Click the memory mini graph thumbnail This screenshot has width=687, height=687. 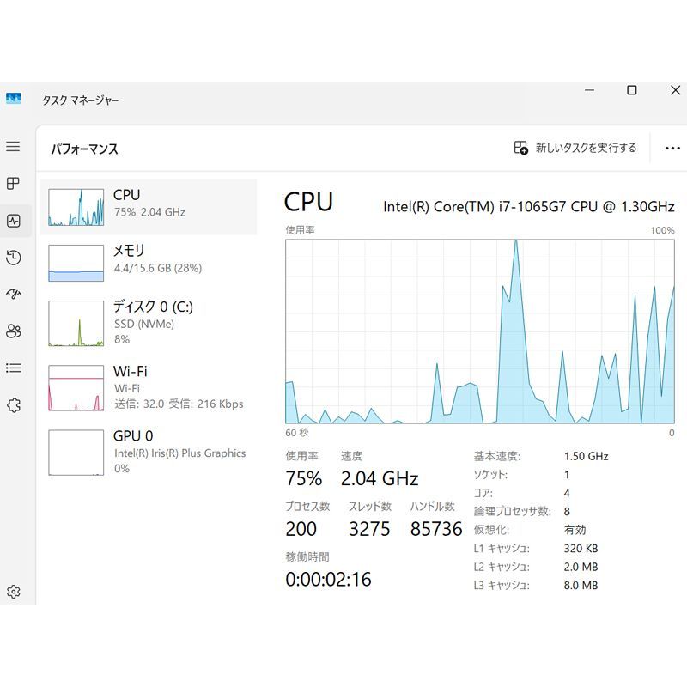point(76,263)
